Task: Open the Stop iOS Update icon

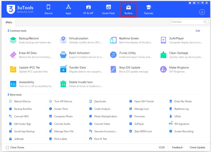Action: click(x=113, y=69)
